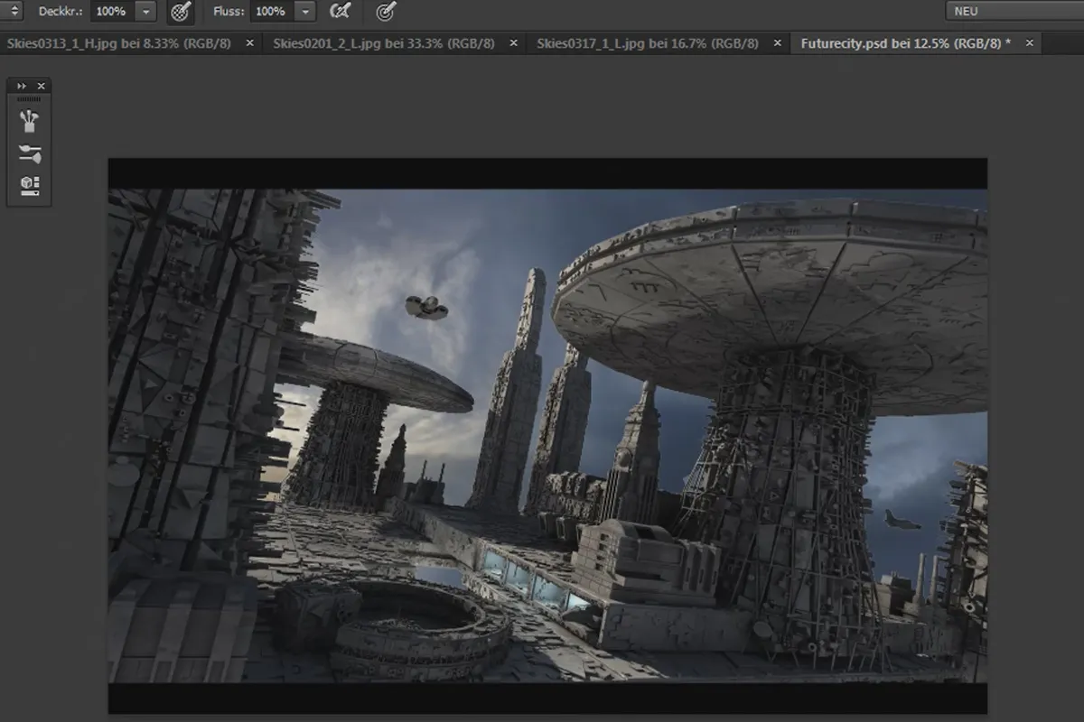Image resolution: width=1084 pixels, height=722 pixels.
Task: Enable airbrush build-up mode
Action: [x=341, y=12]
